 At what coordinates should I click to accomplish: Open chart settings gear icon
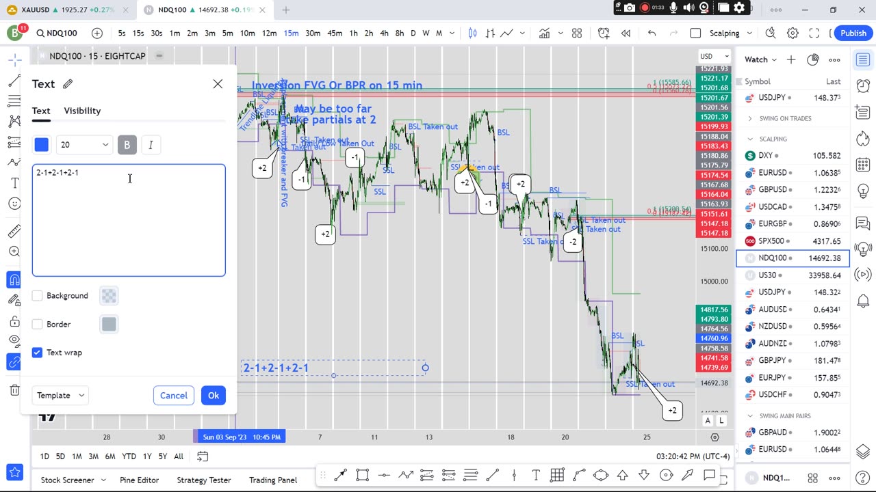coord(793,33)
